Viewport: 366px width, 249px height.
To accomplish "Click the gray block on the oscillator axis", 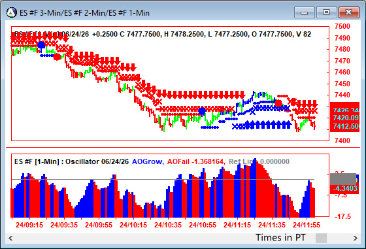I will [x=343, y=179].
